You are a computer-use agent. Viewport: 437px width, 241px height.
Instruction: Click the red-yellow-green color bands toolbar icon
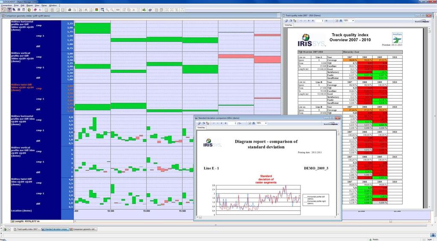(96, 10)
